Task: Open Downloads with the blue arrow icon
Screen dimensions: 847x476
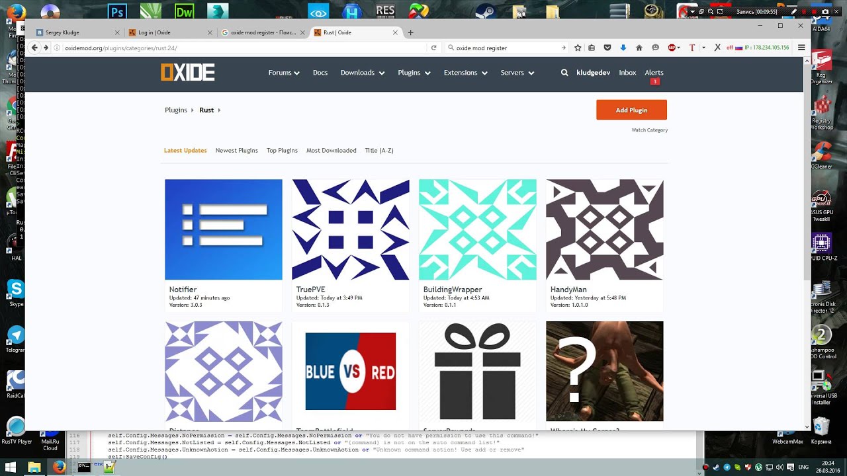Action: 623,48
